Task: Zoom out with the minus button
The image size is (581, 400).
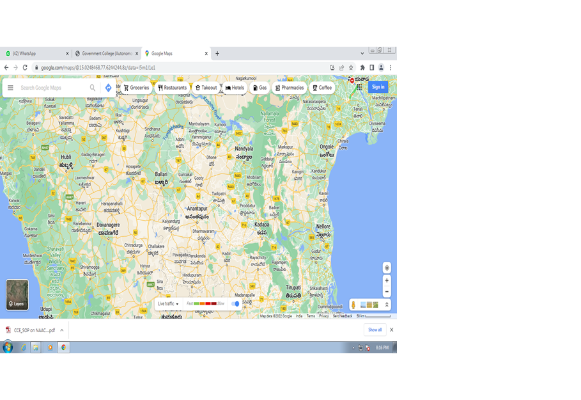Action: pos(387,292)
